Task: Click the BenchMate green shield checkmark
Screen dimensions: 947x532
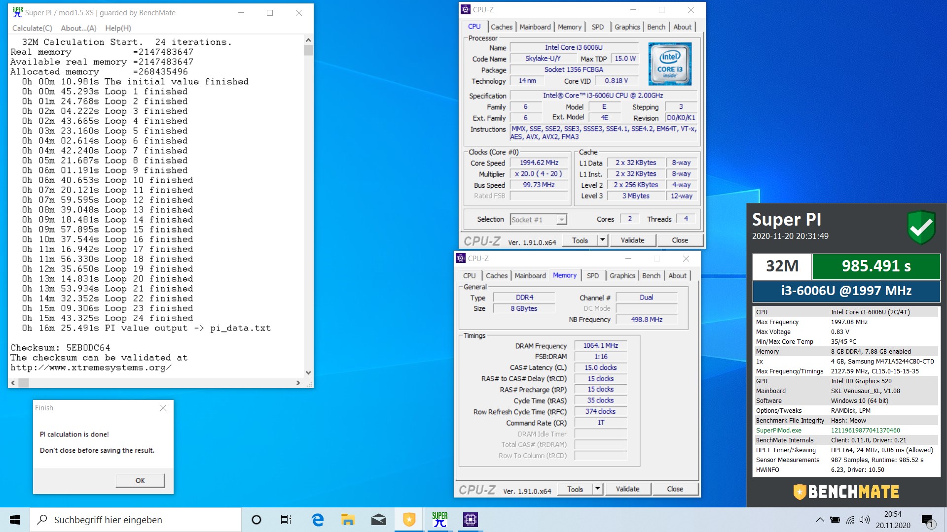Action: (x=921, y=227)
